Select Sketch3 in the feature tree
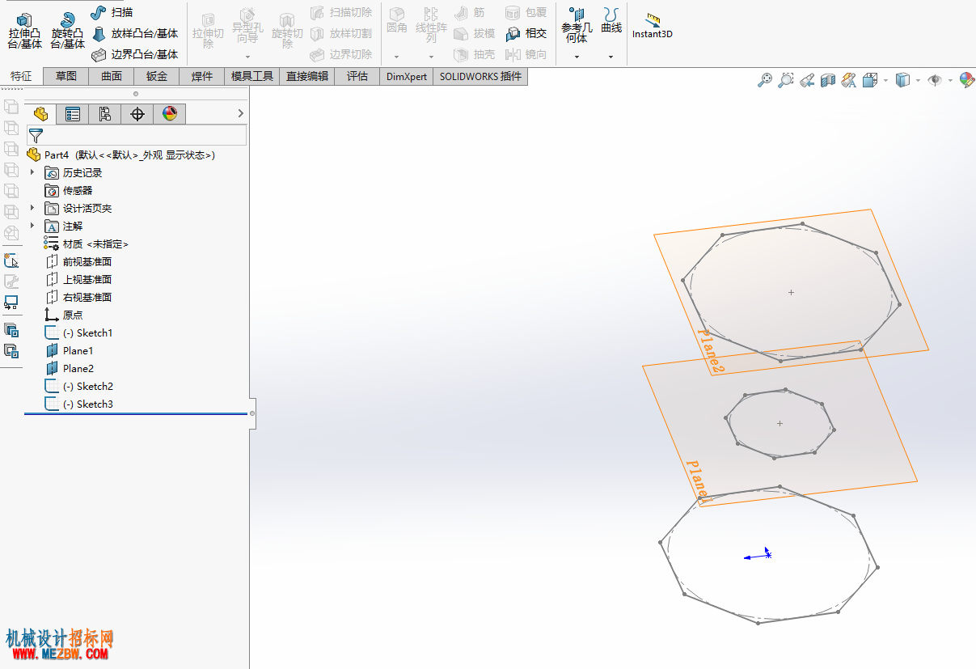 pyautogui.click(x=79, y=404)
